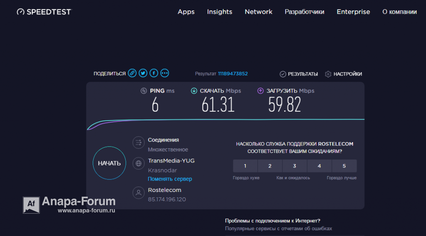The height and width of the screenshot is (236, 426).
Task: Open result ID 11189473852 link
Action: click(x=233, y=74)
